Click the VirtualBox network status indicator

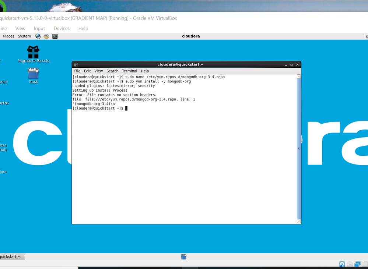coord(357,264)
